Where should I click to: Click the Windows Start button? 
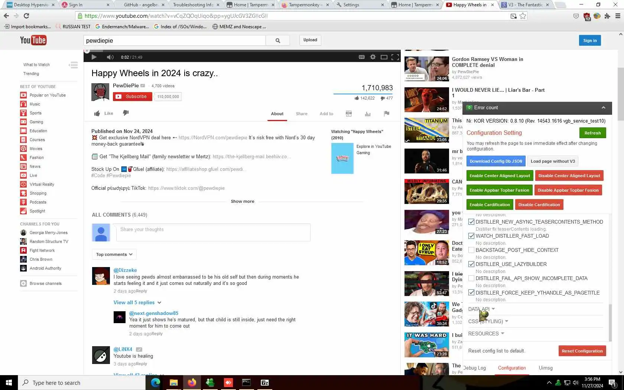coord(9,383)
